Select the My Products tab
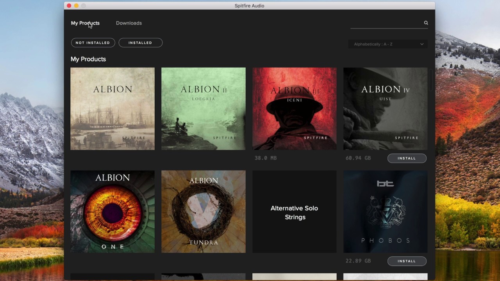The height and width of the screenshot is (281, 500). tap(85, 23)
